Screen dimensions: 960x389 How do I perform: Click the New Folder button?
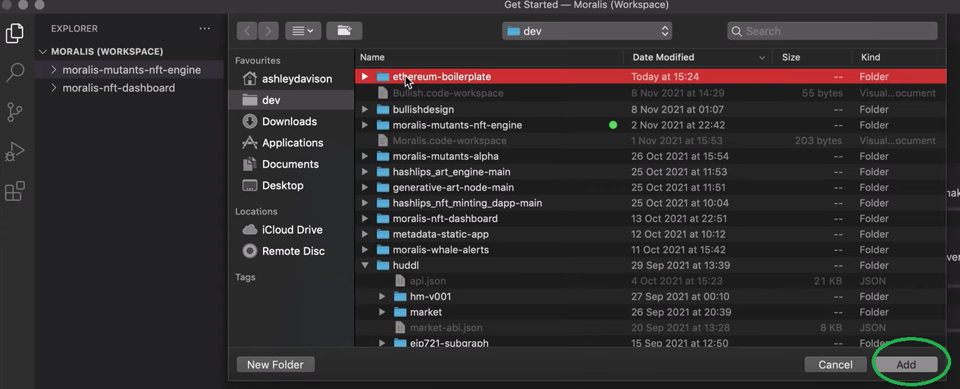[x=275, y=364]
